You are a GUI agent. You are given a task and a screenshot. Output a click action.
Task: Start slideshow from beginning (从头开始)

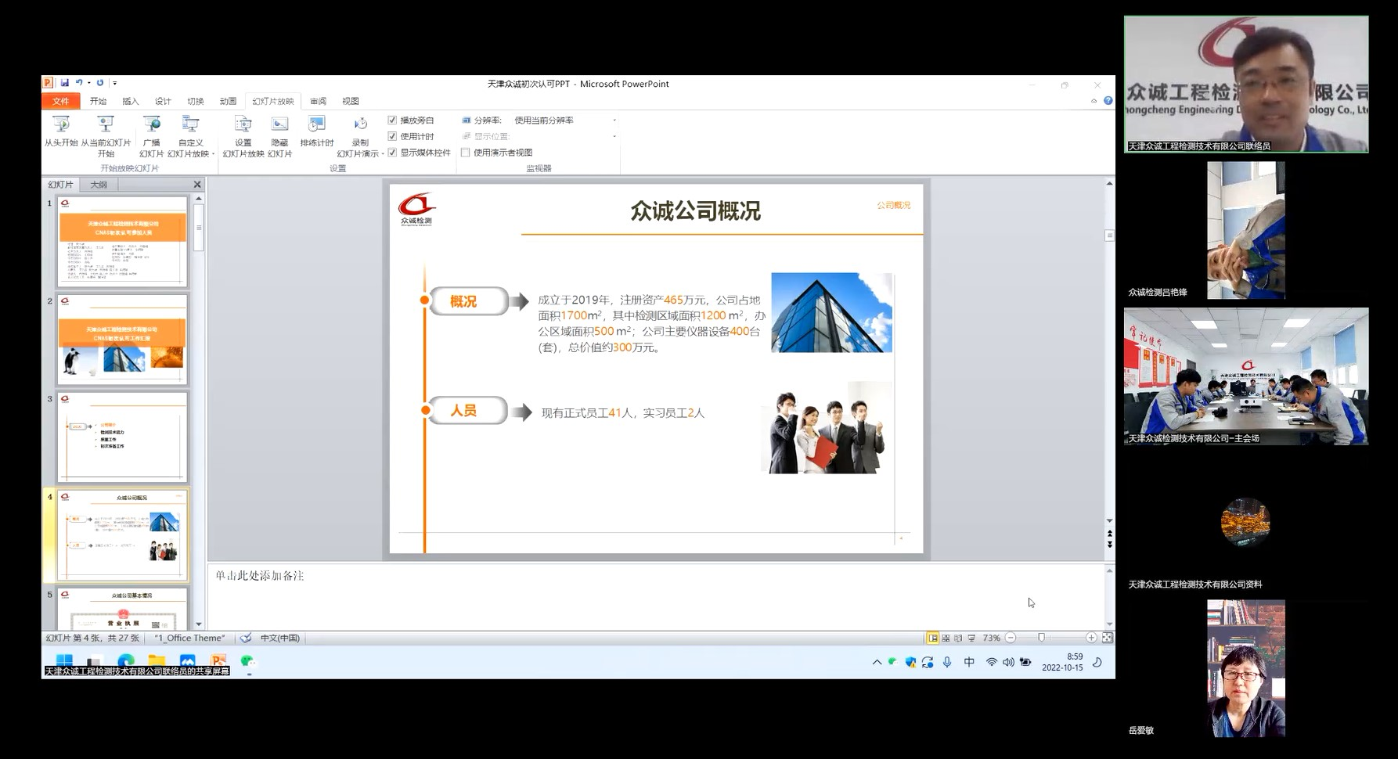(61, 131)
